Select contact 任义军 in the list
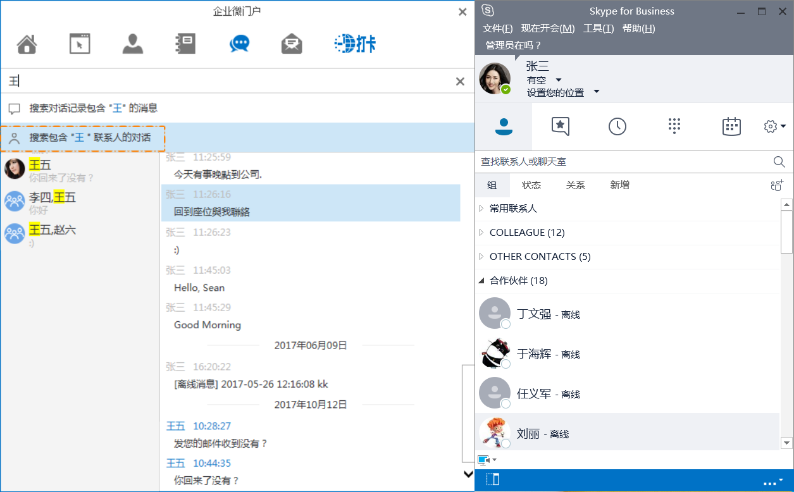The image size is (794, 492). [x=628, y=393]
